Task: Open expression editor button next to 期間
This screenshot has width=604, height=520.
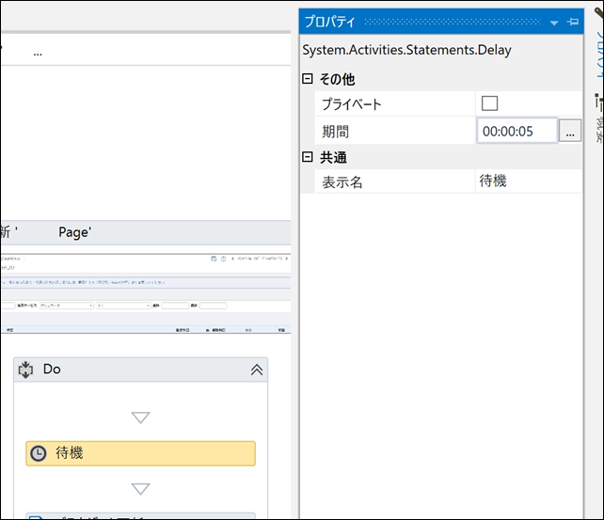Action: click(570, 132)
